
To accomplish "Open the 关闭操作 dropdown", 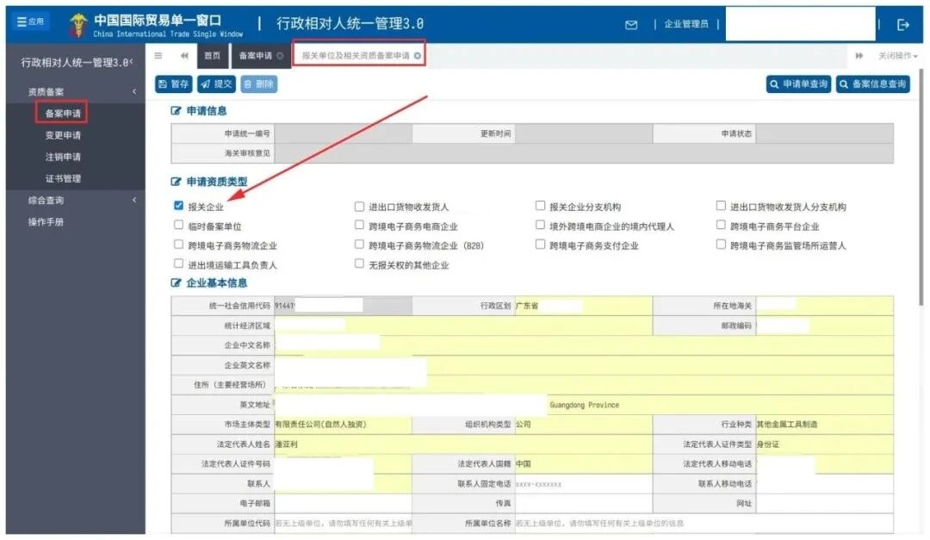I will (897, 56).
